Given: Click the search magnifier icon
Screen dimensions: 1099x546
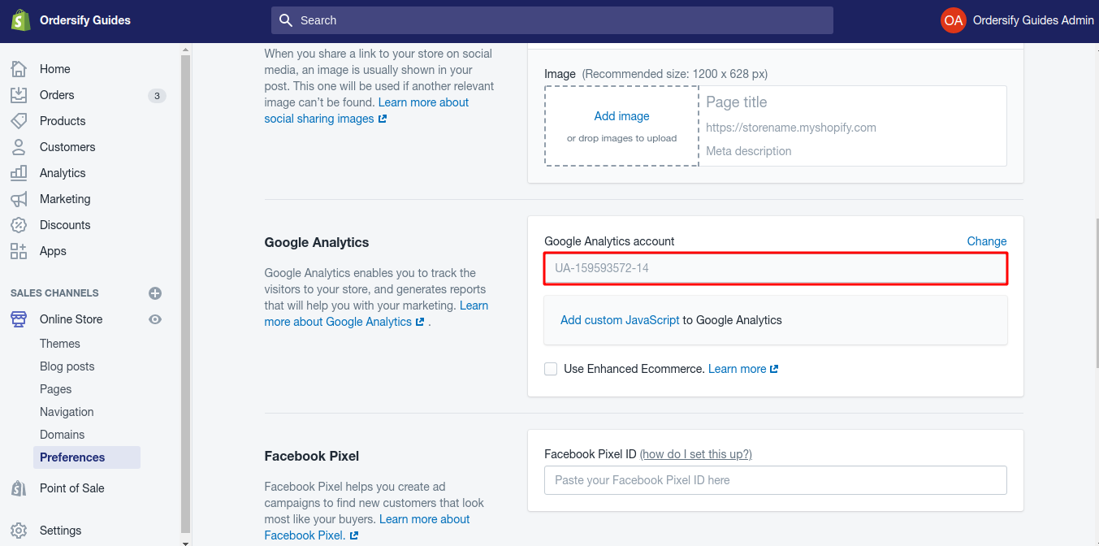Looking at the screenshot, I should [x=286, y=20].
